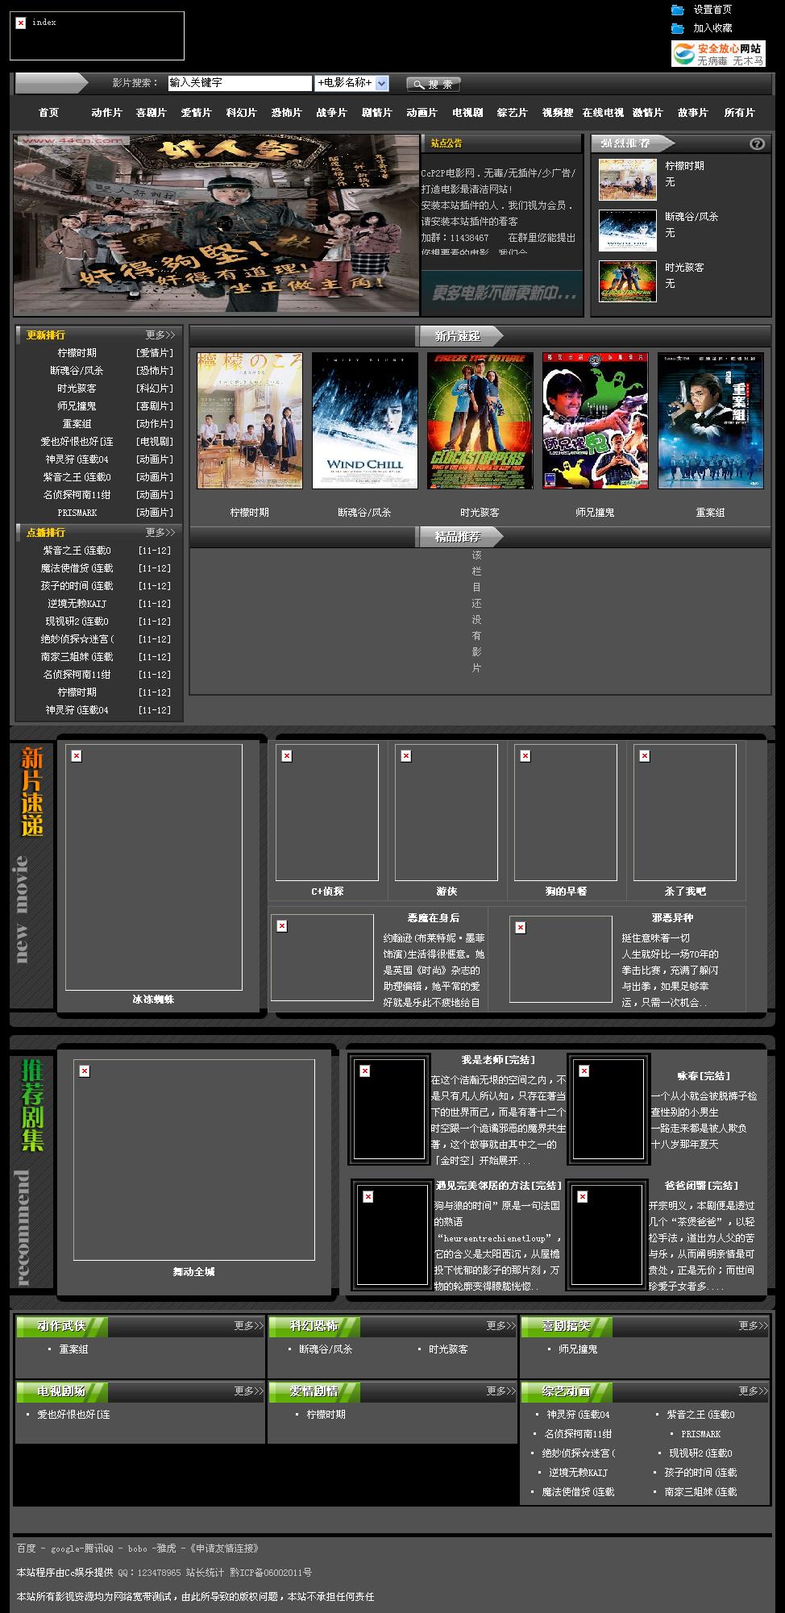Click the folder icon beside 加入收藏
Viewport: 785px width, 1613px height.
(x=677, y=28)
